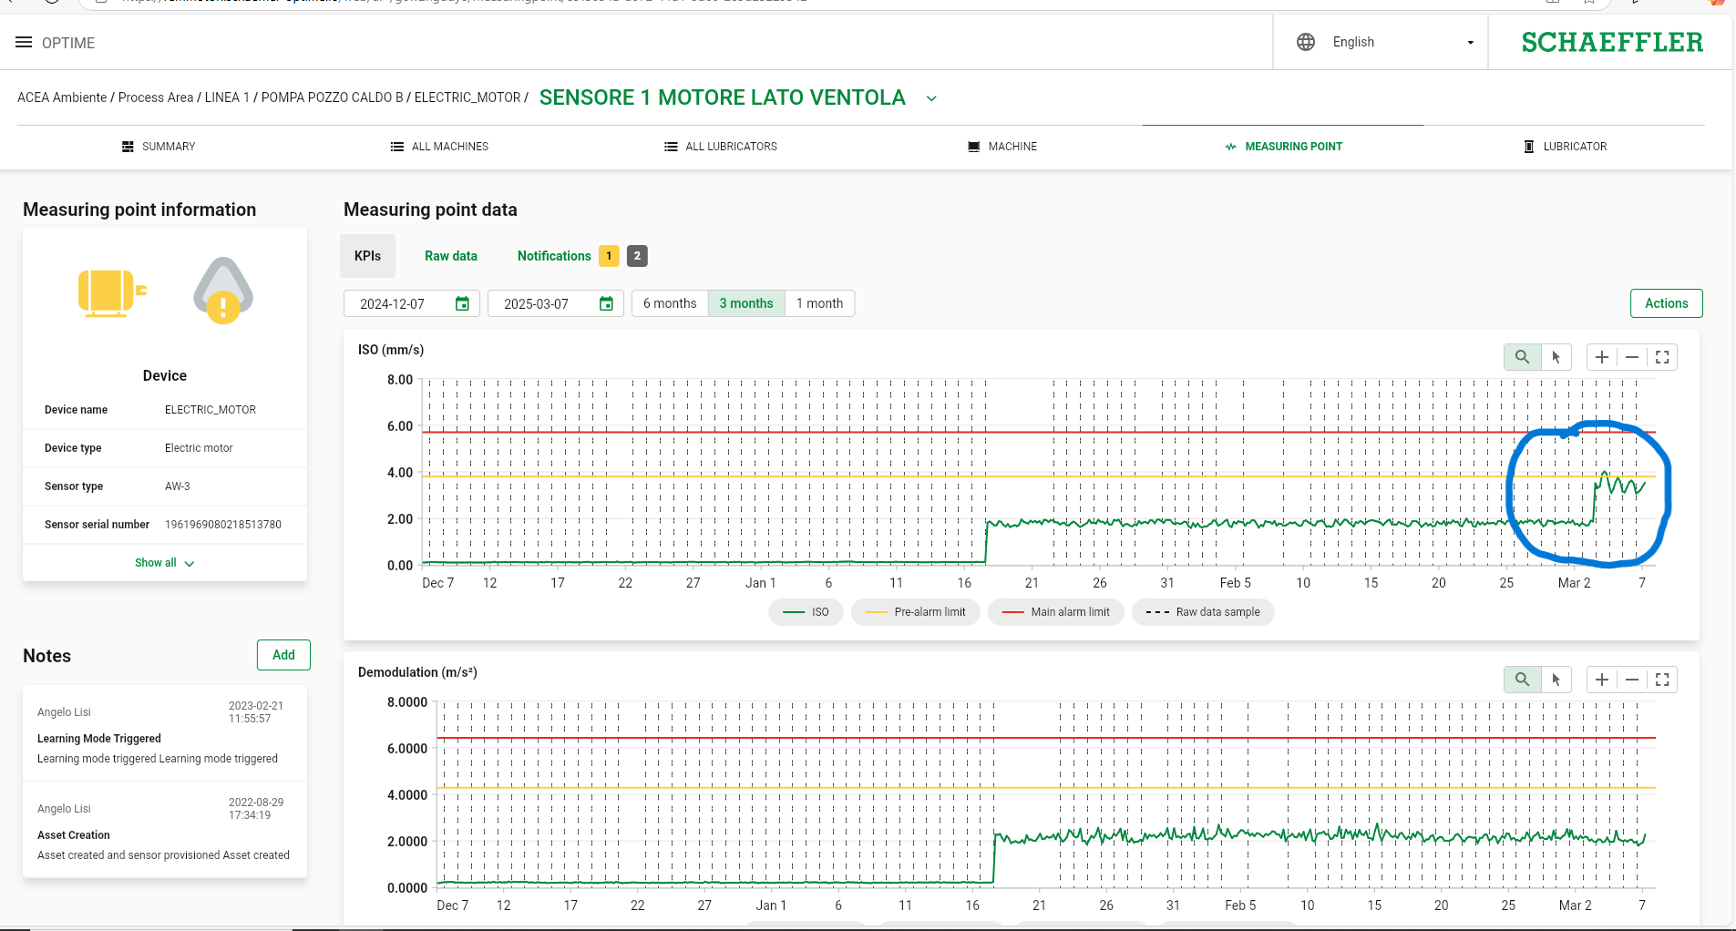
Task: Open the Asset Creation note
Action: pos(165,829)
